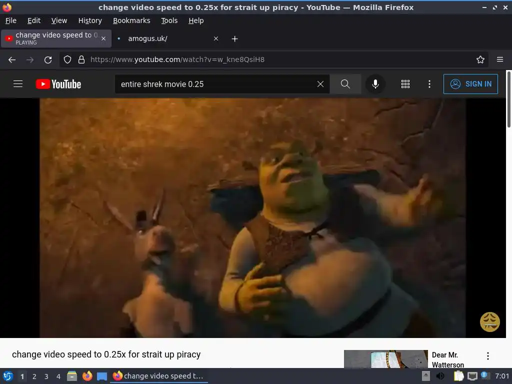Reload the current page
512x384 pixels.
[x=48, y=60]
